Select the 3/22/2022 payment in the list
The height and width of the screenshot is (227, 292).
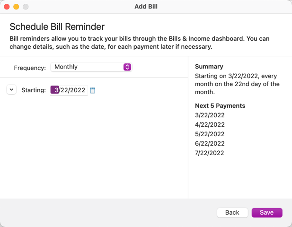click(x=210, y=115)
